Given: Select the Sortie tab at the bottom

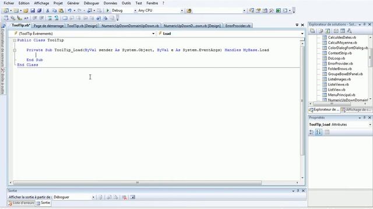Looking at the screenshot, I should (43, 203).
